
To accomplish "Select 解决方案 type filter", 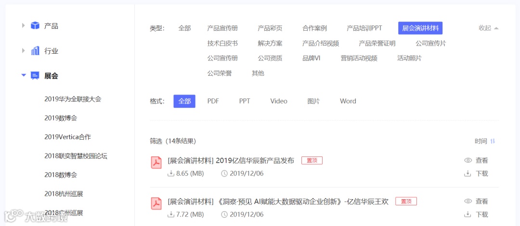I will pos(270,43).
